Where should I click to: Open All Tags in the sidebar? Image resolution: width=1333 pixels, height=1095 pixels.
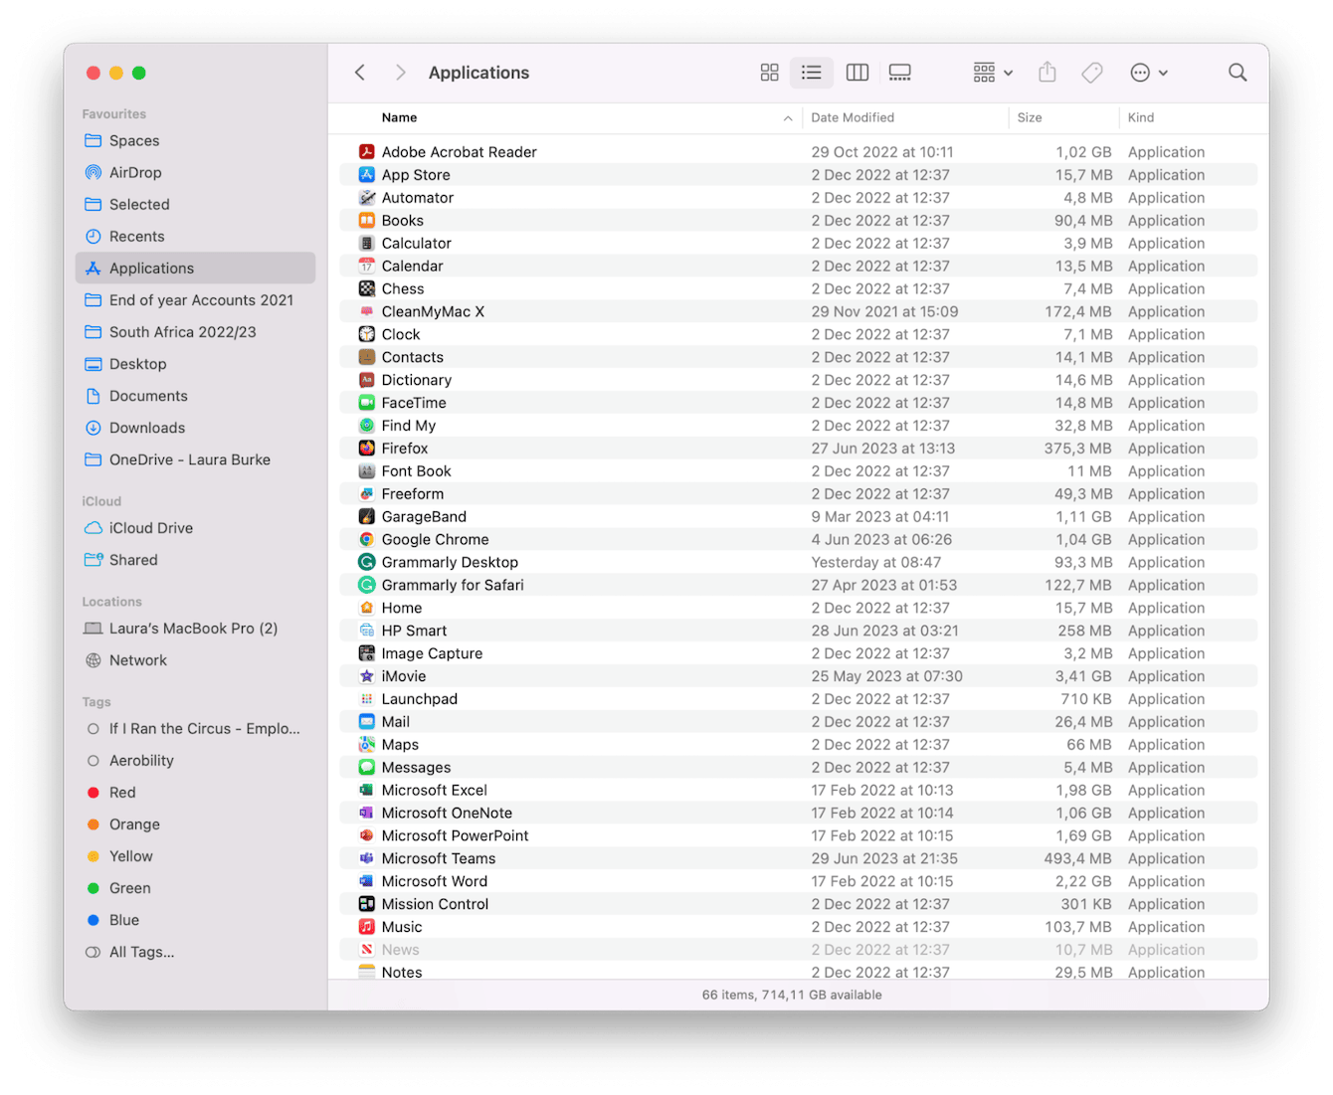(x=141, y=952)
